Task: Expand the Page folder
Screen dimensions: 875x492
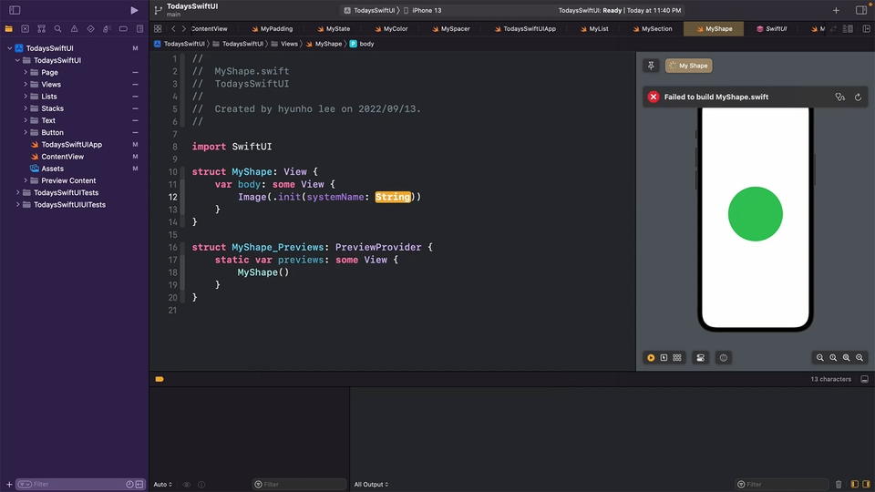Action: click(26, 73)
